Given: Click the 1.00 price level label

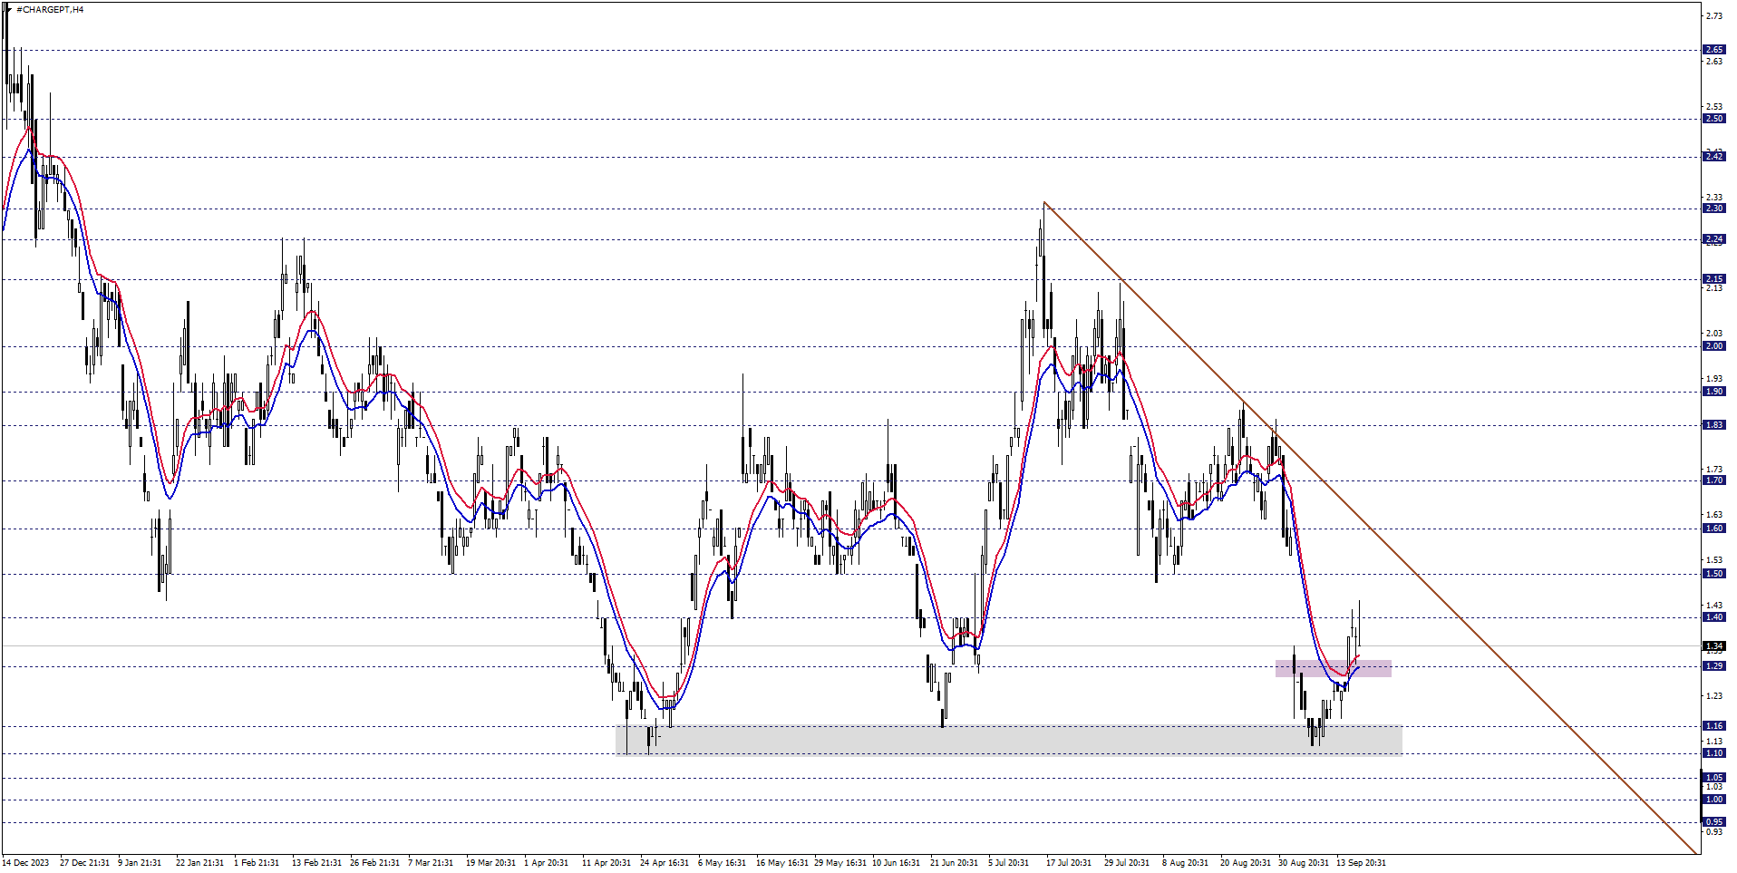Looking at the screenshot, I should click(1714, 800).
